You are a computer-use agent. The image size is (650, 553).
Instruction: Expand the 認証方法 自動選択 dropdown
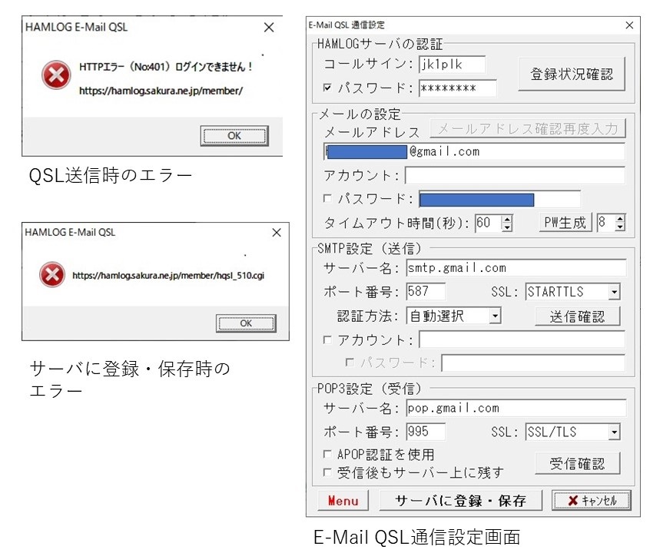(494, 316)
